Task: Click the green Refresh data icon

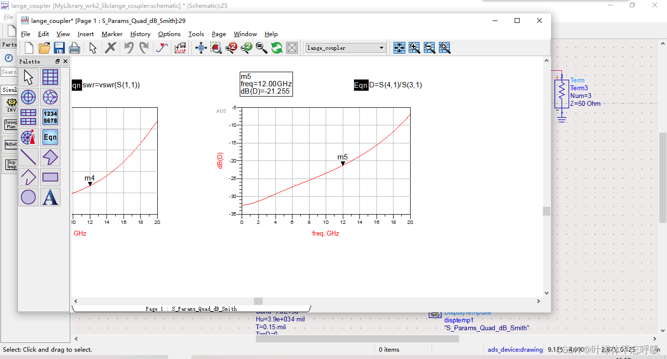Action: (277, 48)
